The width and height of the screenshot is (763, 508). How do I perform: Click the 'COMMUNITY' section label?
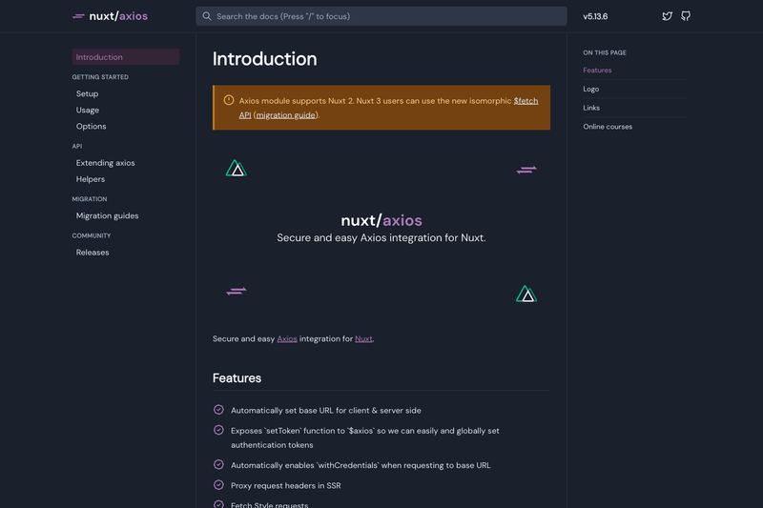coord(92,235)
